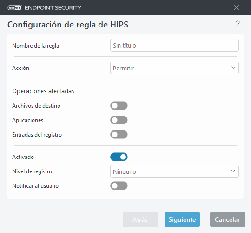The width and height of the screenshot is (251, 233).
Task: Cancel the rule with Cancelar button
Action: click(x=227, y=219)
